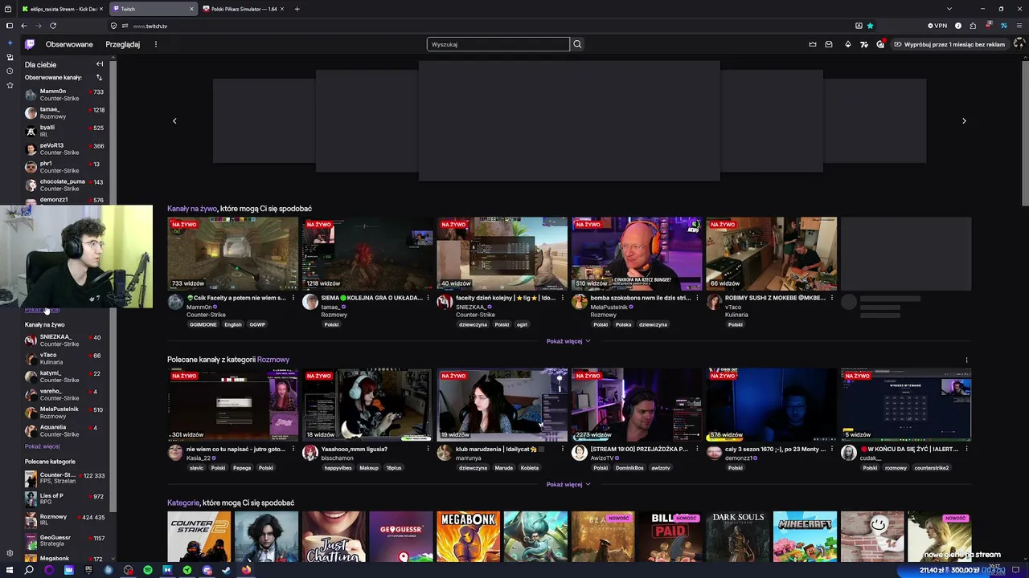1029x578 pixels.
Task: Show previous carousel slide
Action: 174,120
